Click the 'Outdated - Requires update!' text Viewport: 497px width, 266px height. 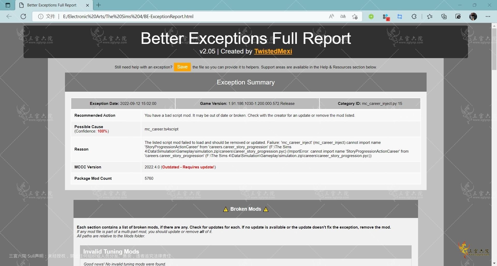[x=188, y=167]
